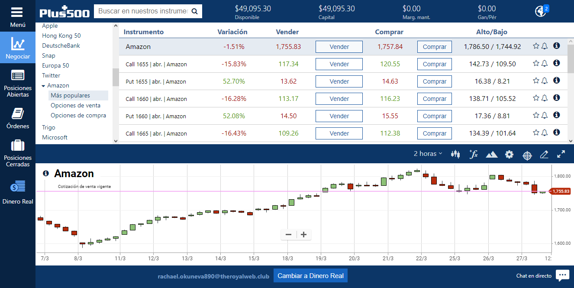This screenshot has height=288, width=574.
Task: Open the chart type candlestick icon
Action: [x=455, y=154]
